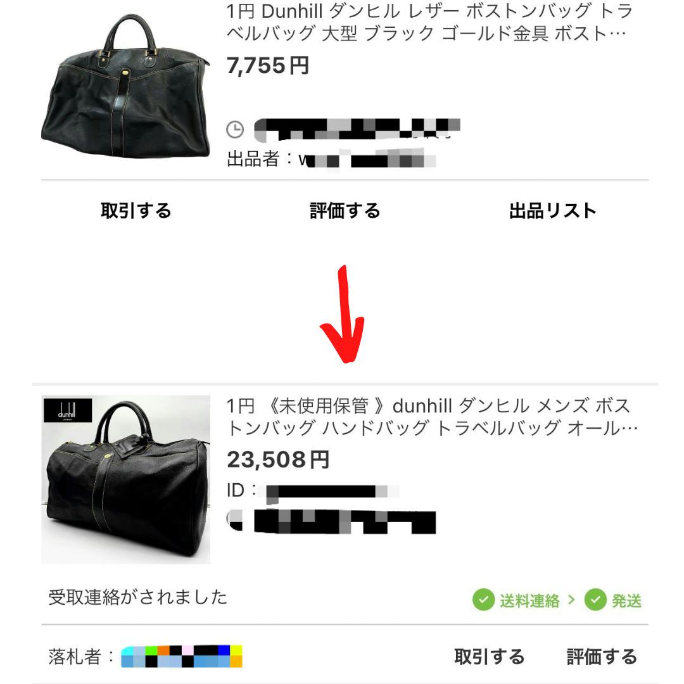
Task: Open the bottom dunhill bag thumbnail
Action: (x=125, y=479)
